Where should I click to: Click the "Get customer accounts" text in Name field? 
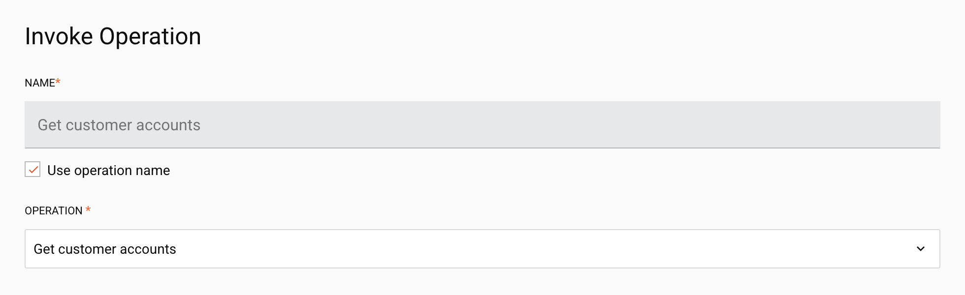(x=119, y=125)
